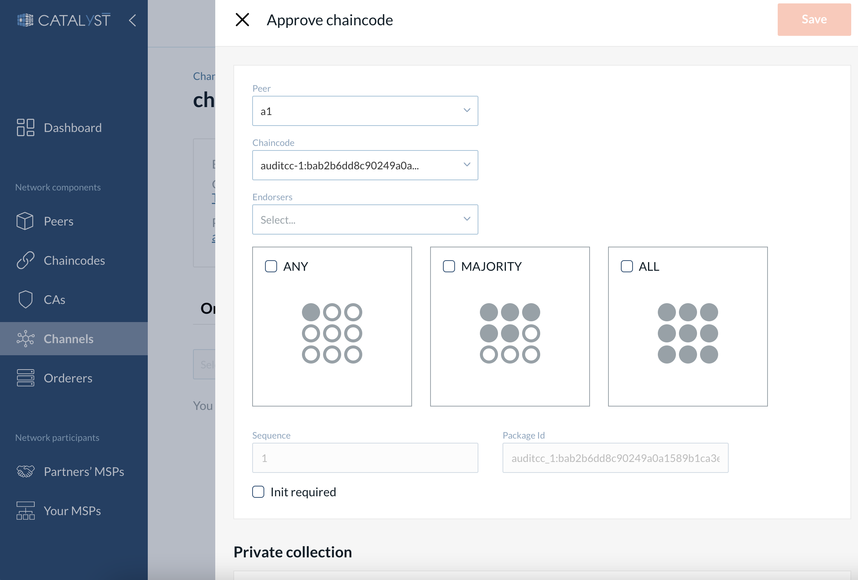This screenshot has height=580, width=858.
Task: Click the CAs shield icon
Action: pos(25,299)
